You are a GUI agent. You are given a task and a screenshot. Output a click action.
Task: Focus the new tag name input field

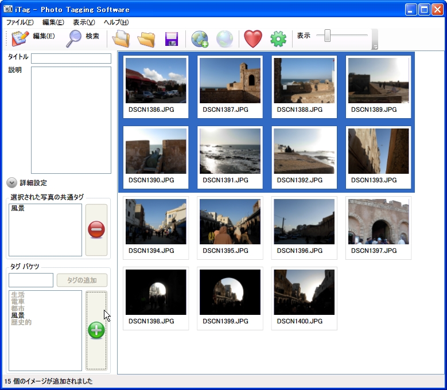31,280
